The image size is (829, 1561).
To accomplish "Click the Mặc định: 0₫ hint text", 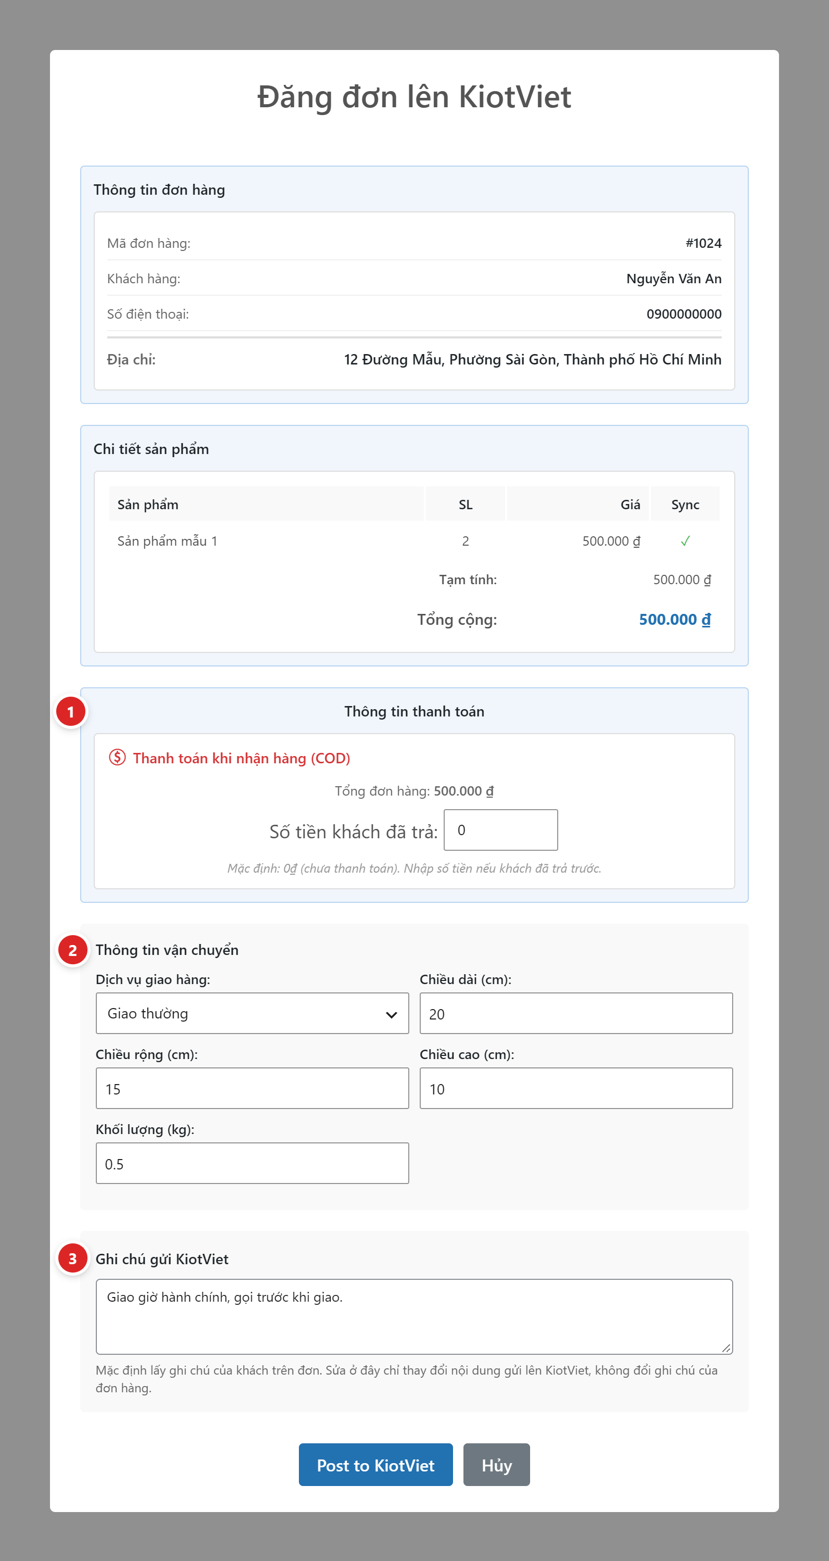I will click(414, 868).
